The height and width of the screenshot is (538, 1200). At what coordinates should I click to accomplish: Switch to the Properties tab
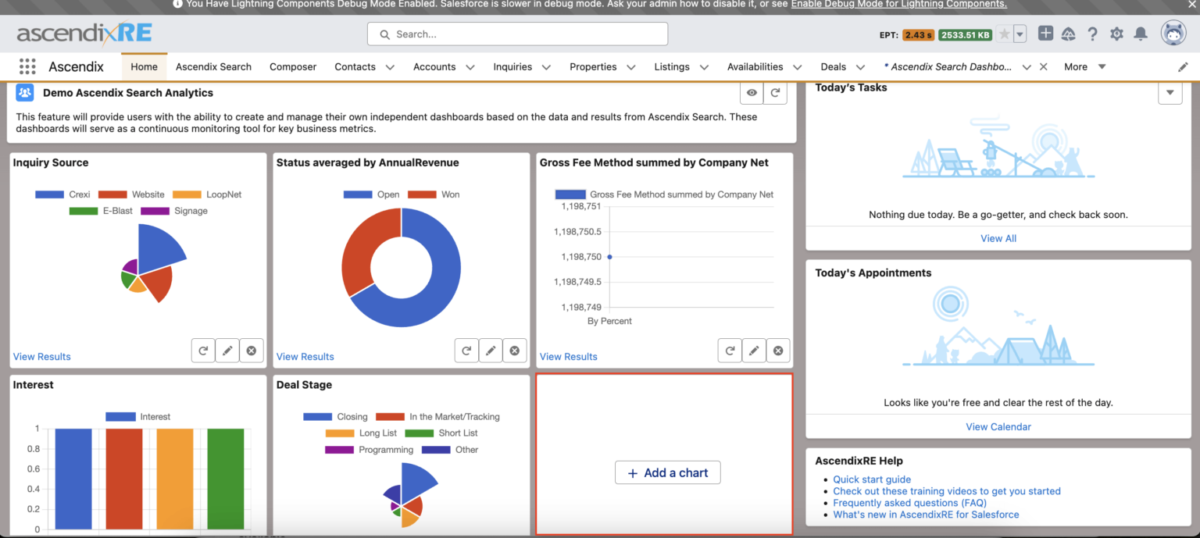pos(593,67)
